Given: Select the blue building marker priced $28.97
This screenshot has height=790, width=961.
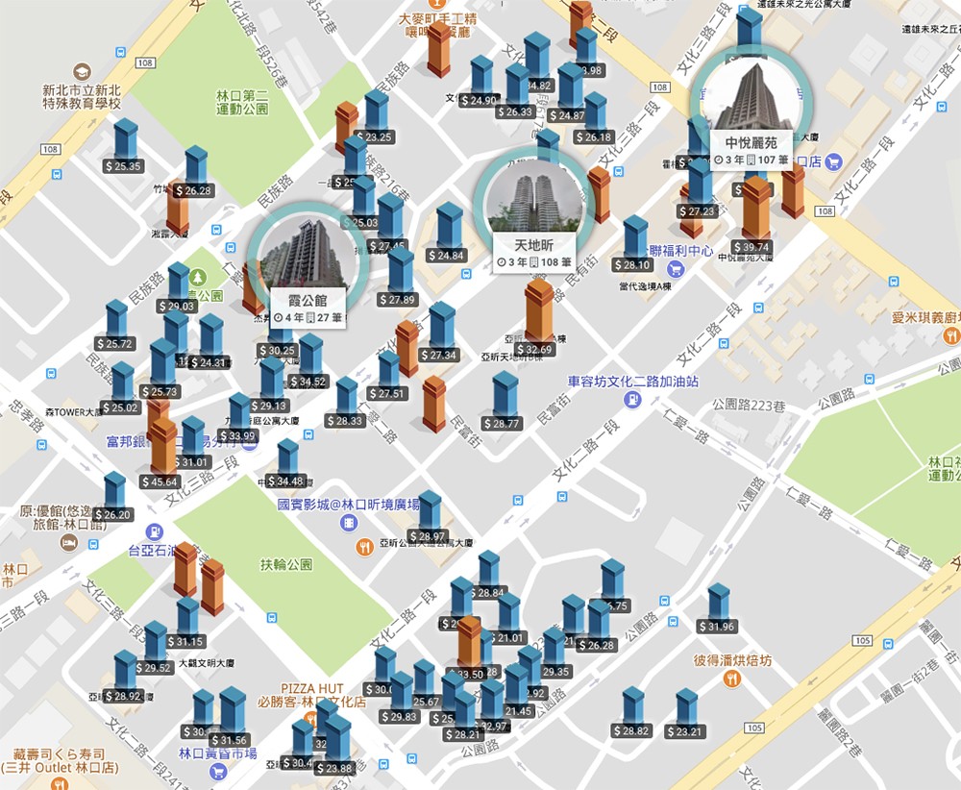Looking at the screenshot, I should click(x=430, y=510).
